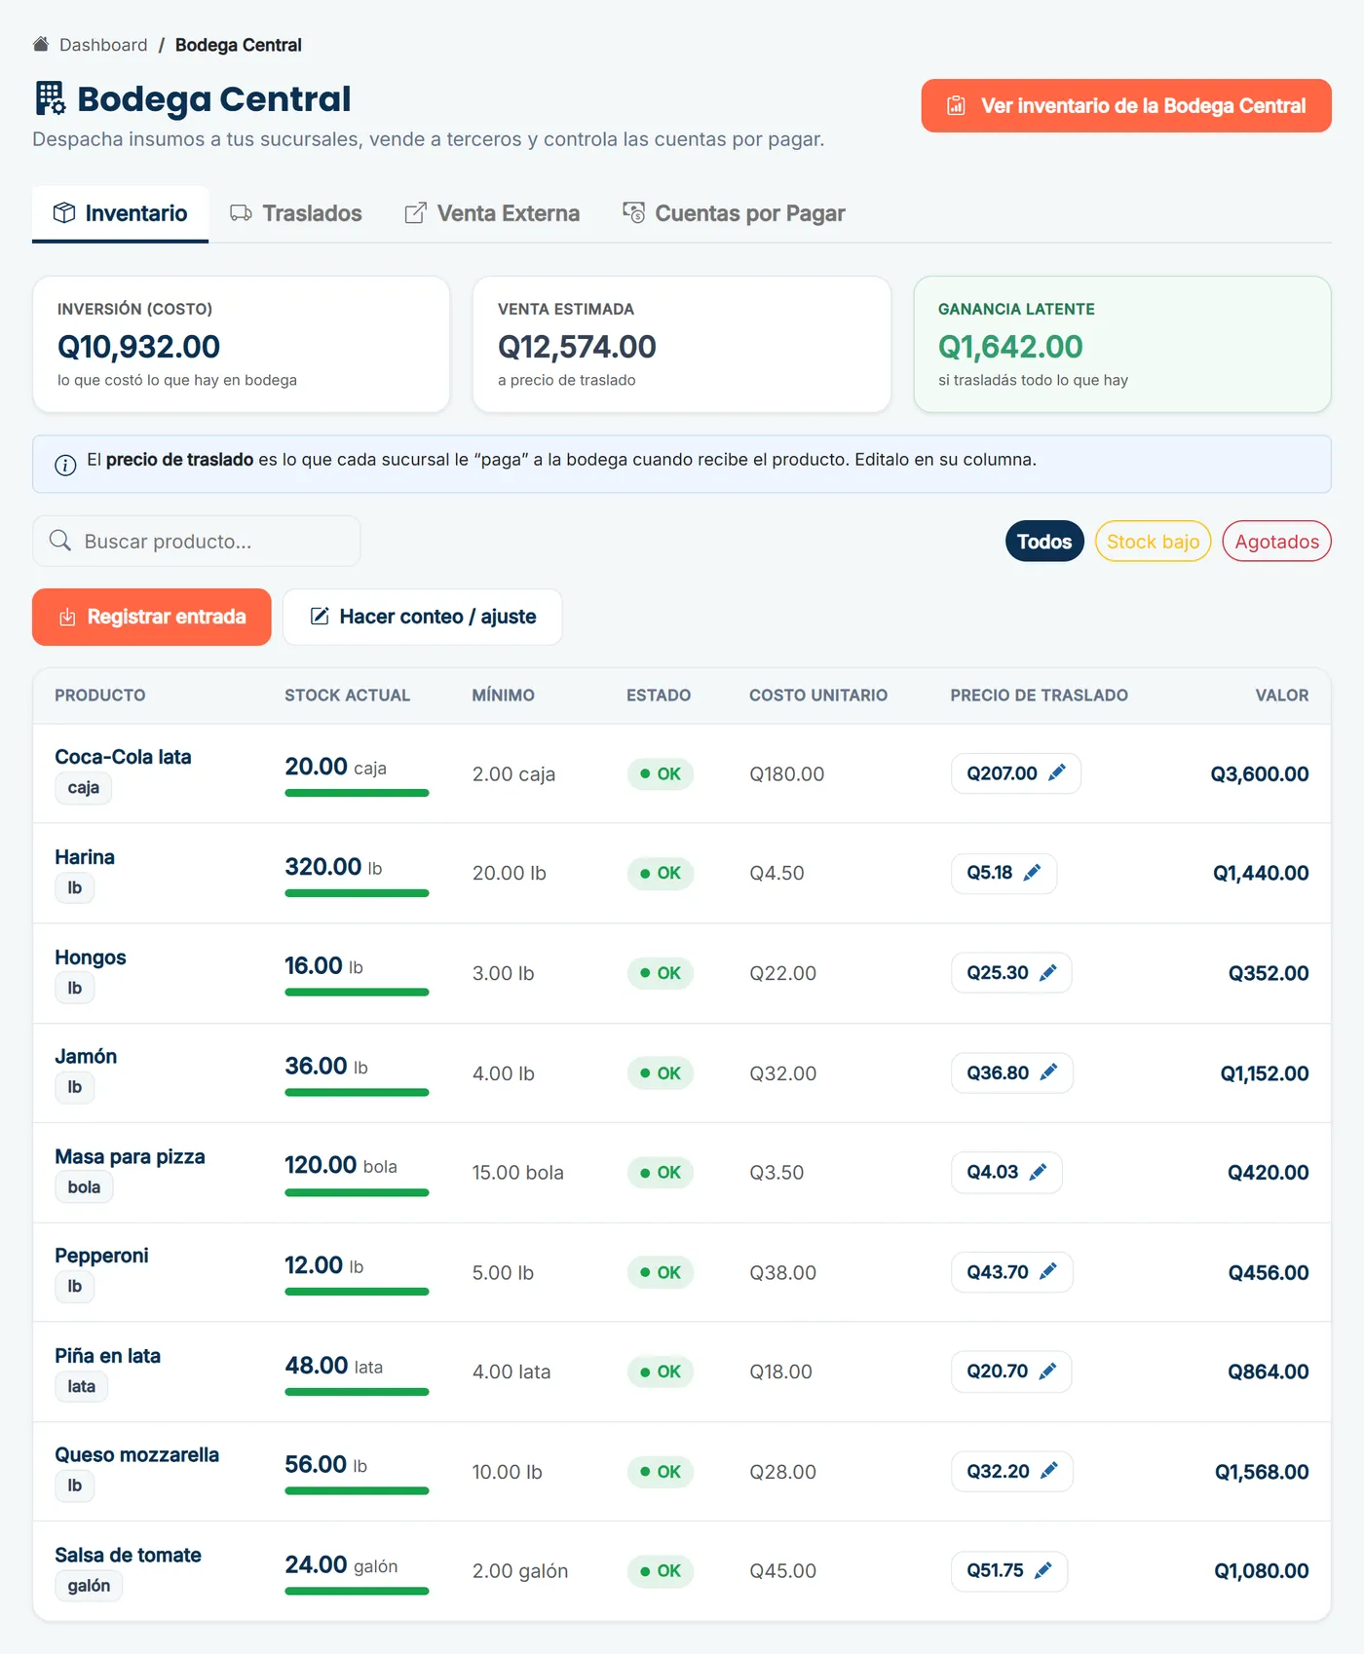Viewport: 1364px width, 1654px height.
Task: Click pencil icon next to Q5.18
Action: [1032, 873]
